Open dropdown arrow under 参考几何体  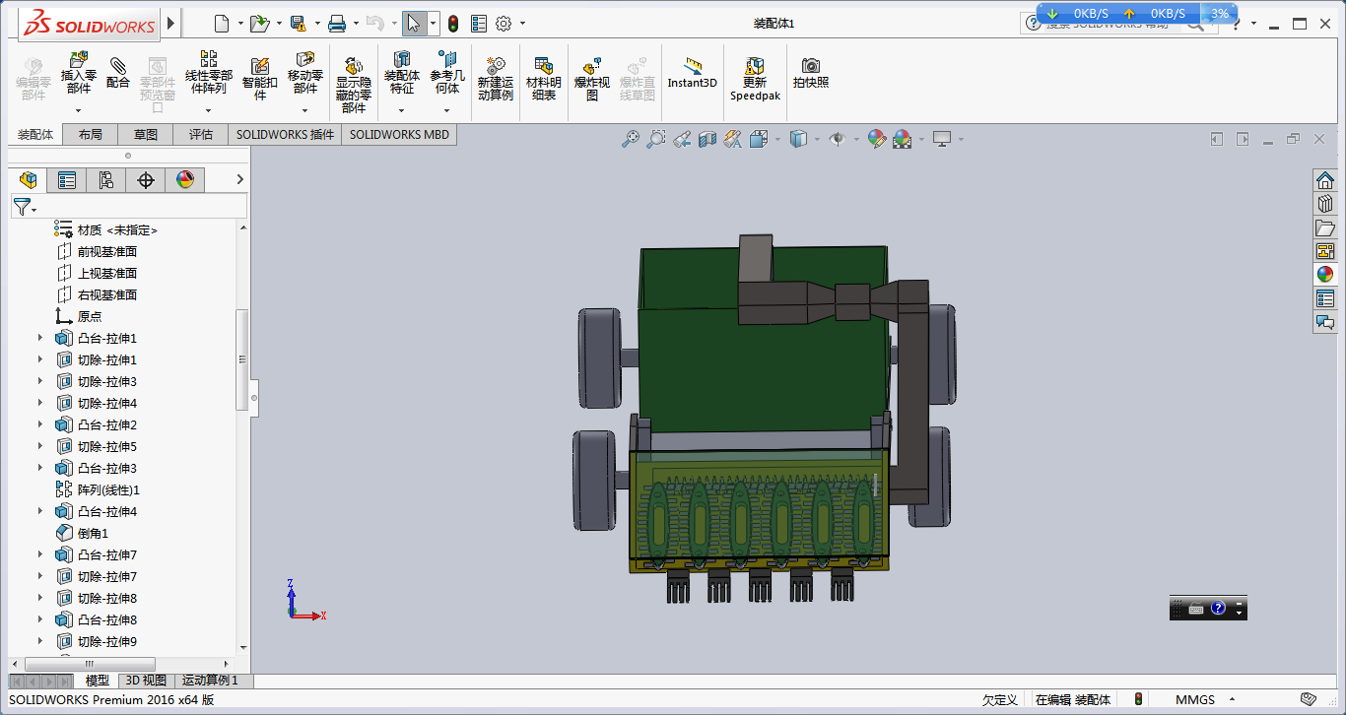pyautogui.click(x=447, y=110)
